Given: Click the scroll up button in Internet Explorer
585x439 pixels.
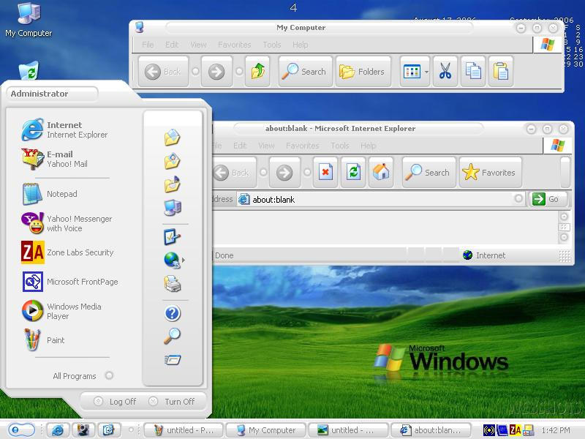Looking at the screenshot, I should (x=564, y=217).
